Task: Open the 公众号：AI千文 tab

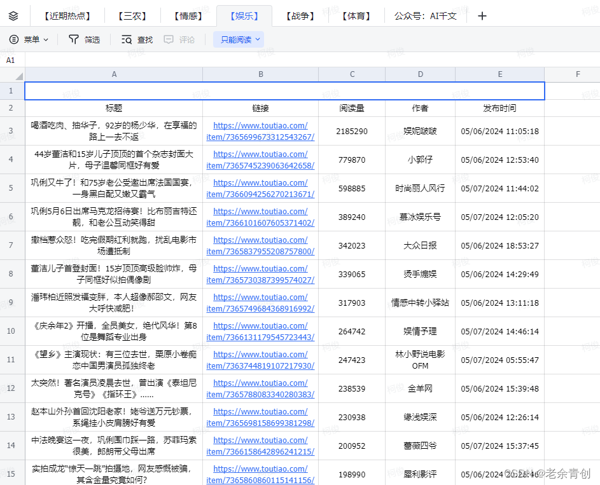Action: pos(426,16)
